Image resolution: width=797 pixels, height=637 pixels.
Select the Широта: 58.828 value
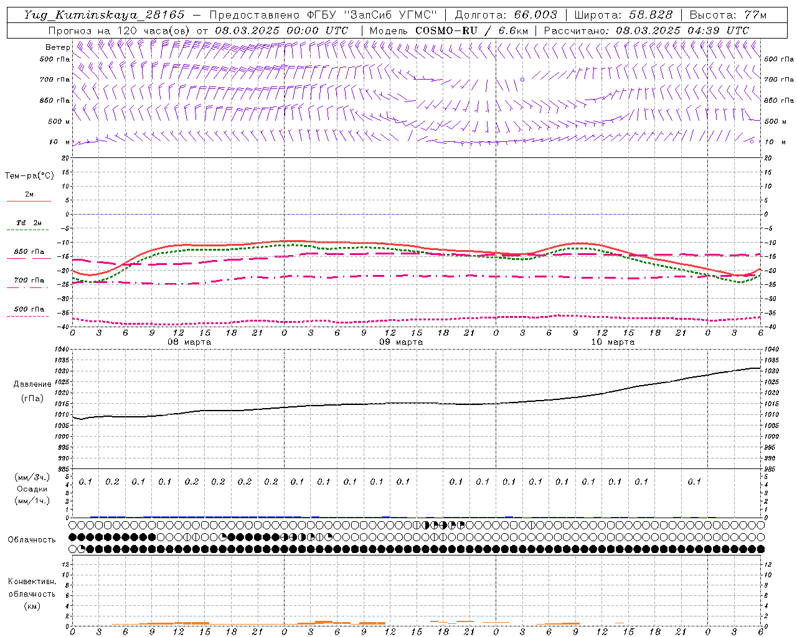[x=623, y=15]
